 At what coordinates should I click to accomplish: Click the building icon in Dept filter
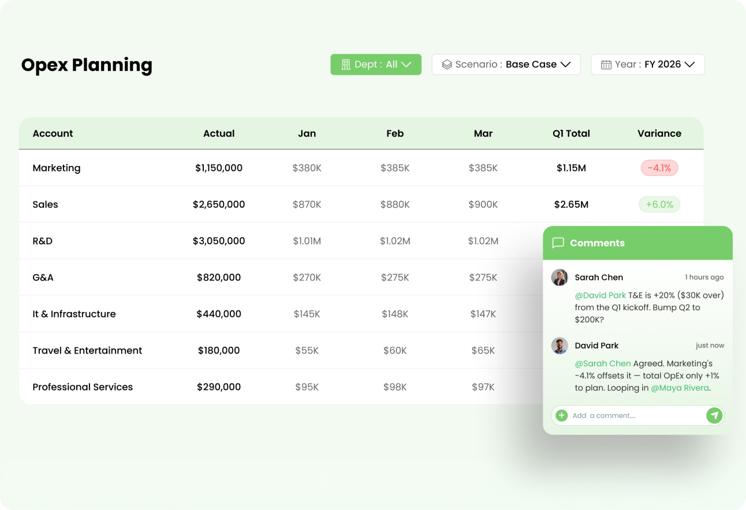[x=346, y=65]
